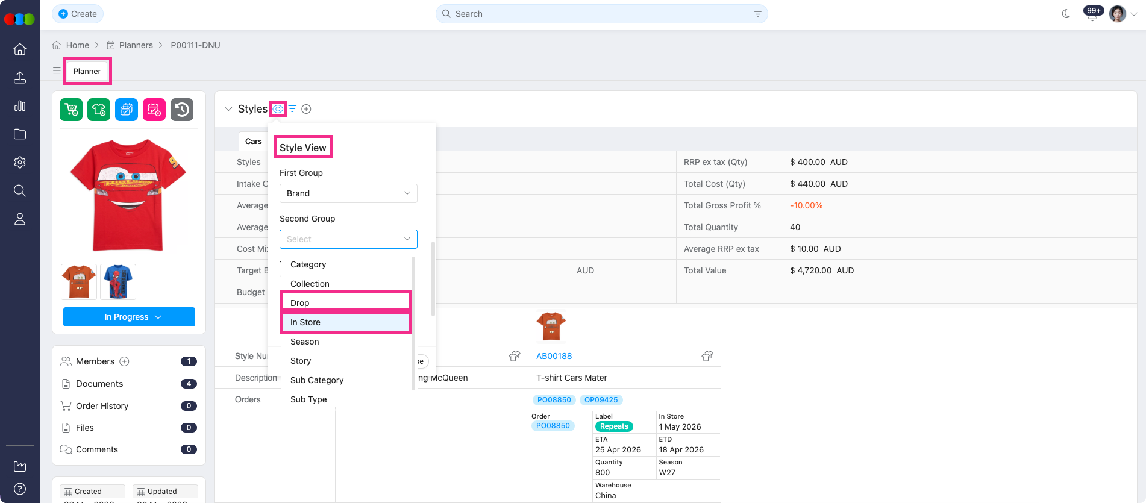Click the green shopping cart order icon
Image resolution: width=1146 pixels, height=503 pixels.
[71, 110]
